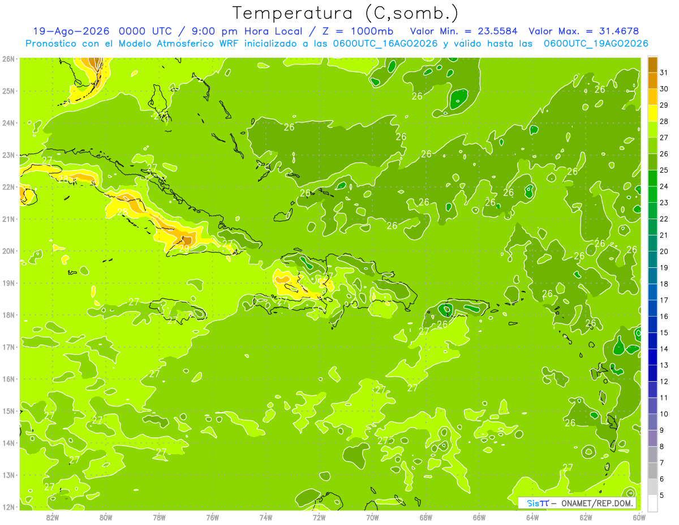Image resolution: width=679 pixels, height=525 pixels.
Task: Click the 18N latitude axis label
Action: coord(8,315)
